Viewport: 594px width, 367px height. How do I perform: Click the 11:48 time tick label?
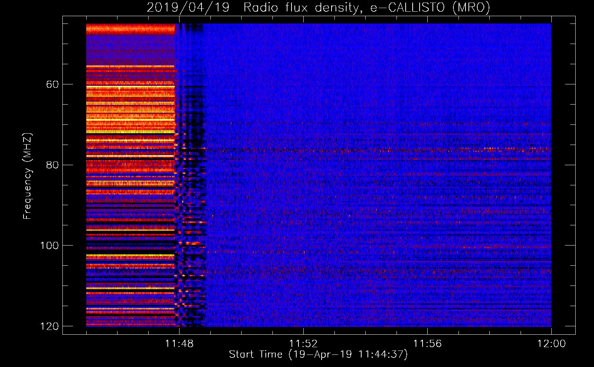179,344
